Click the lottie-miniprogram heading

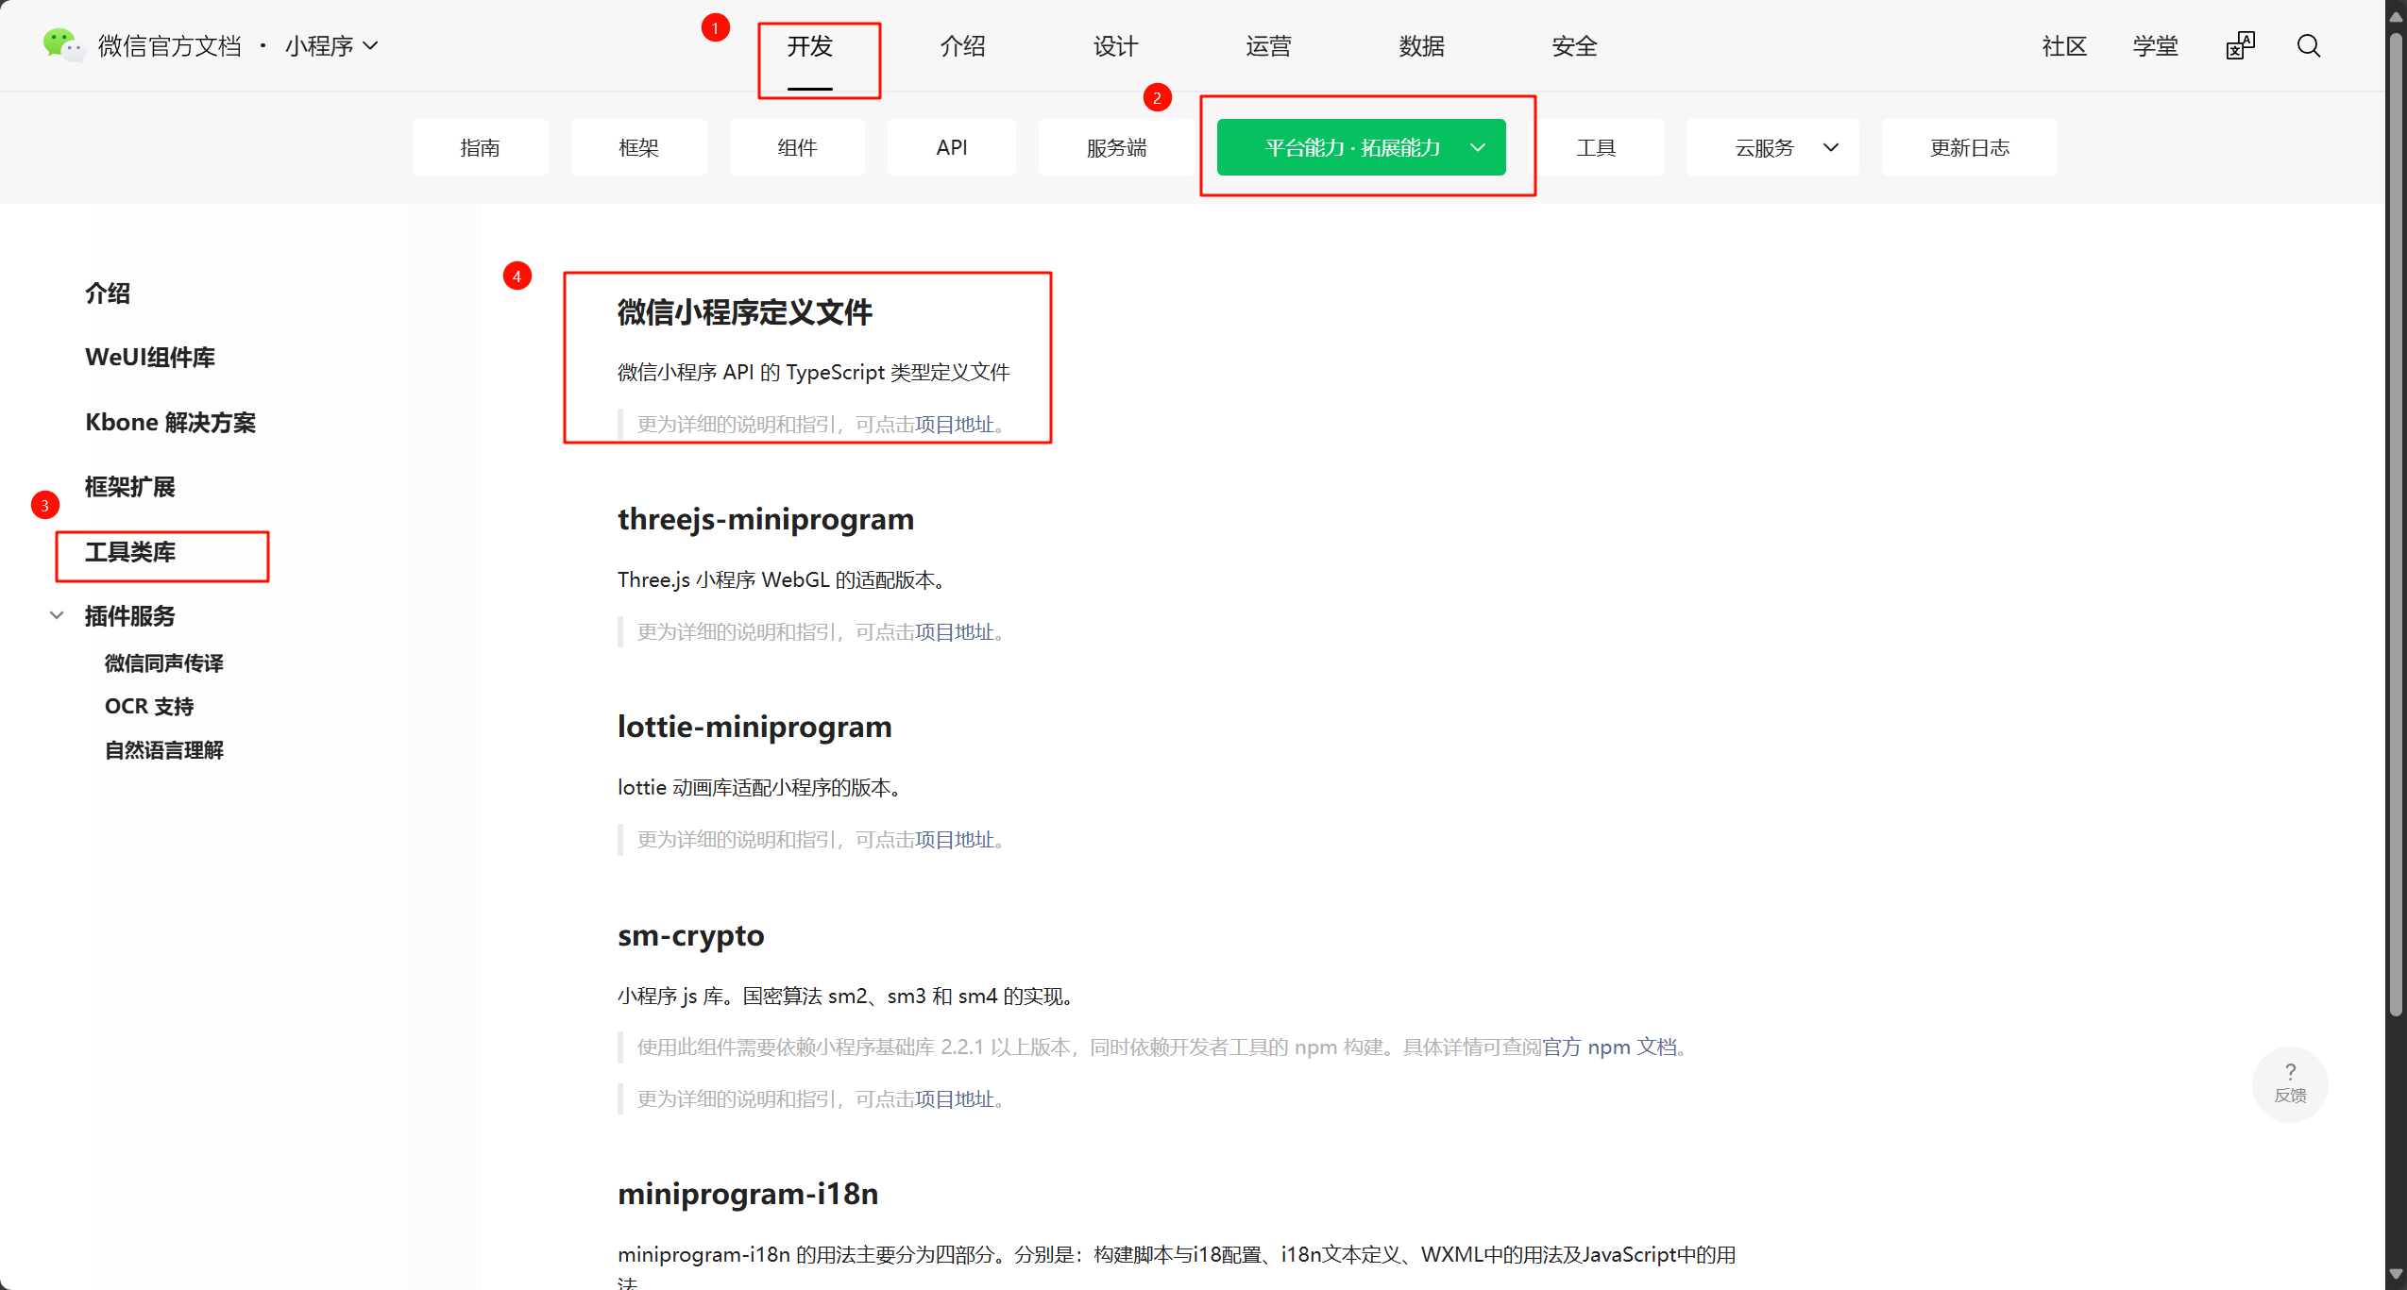pos(754,727)
